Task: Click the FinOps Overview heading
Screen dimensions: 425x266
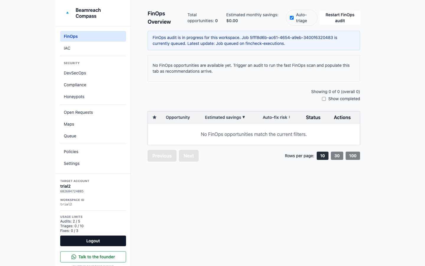Action: [x=159, y=18]
